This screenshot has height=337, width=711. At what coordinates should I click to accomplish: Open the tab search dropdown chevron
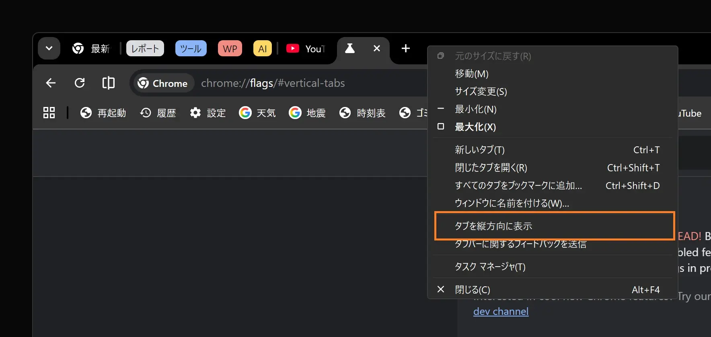pos(49,49)
